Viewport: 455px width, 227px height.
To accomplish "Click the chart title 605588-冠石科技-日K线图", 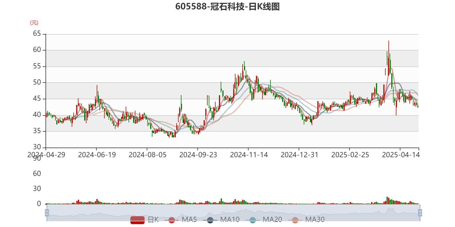I will pyautogui.click(x=227, y=7).
